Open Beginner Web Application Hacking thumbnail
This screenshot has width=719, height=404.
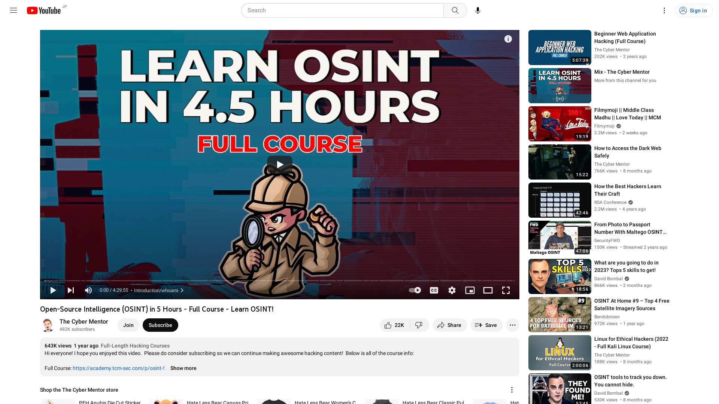(x=559, y=48)
